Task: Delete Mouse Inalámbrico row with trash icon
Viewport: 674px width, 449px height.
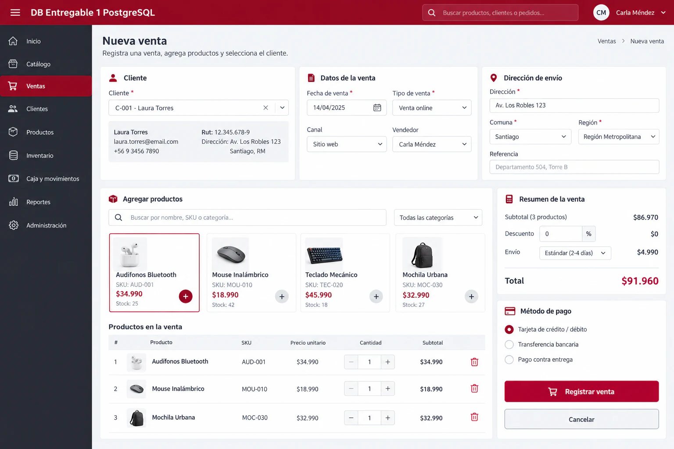Action: tap(474, 388)
